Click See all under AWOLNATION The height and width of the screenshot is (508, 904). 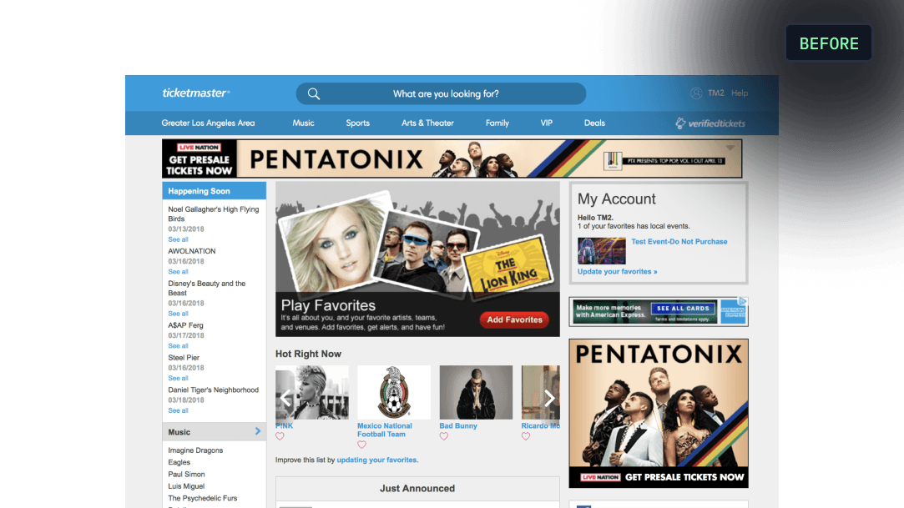(178, 272)
